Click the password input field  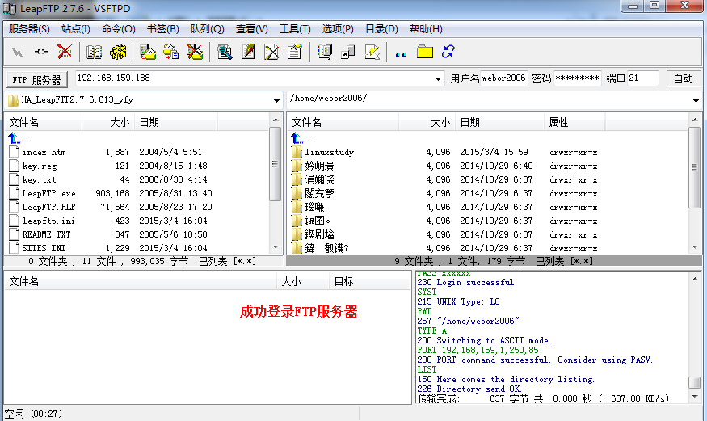[577, 78]
